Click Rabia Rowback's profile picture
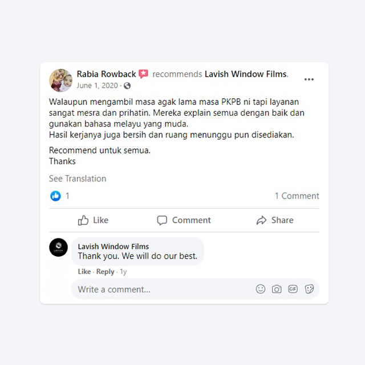 coord(61,80)
